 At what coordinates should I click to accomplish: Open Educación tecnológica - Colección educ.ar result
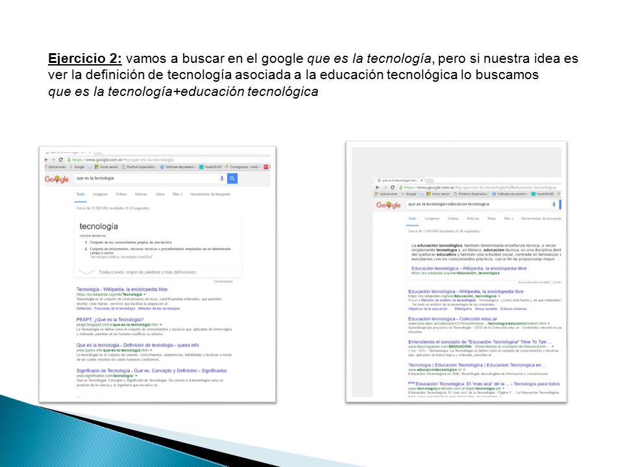click(452, 319)
